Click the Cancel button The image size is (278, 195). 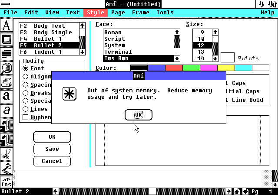pos(52,161)
